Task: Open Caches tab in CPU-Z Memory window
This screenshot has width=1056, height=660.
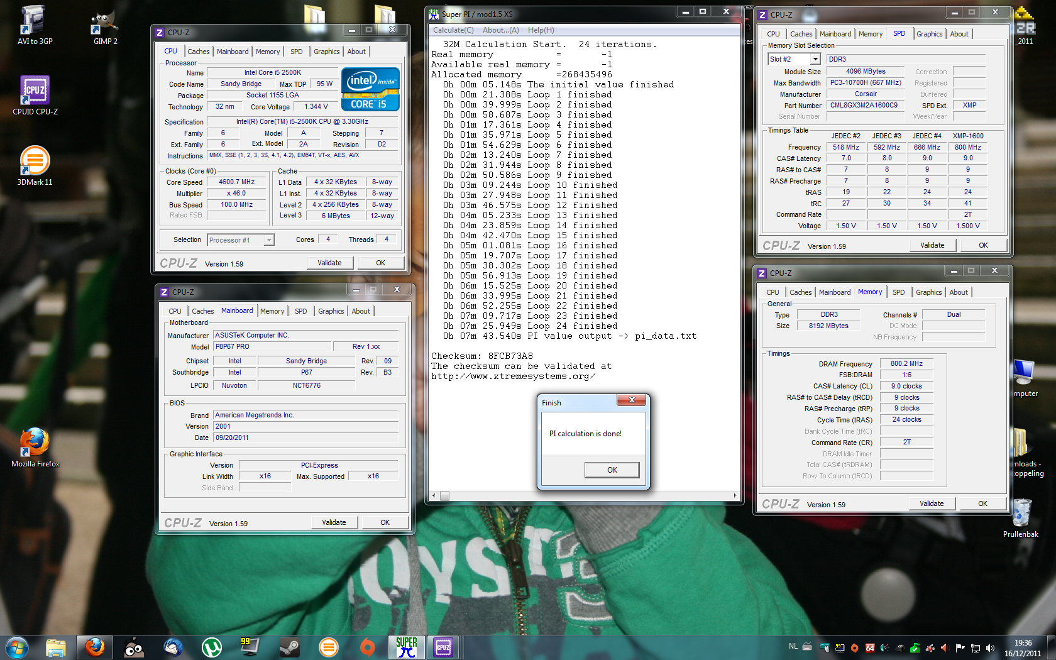Action: pos(801,292)
